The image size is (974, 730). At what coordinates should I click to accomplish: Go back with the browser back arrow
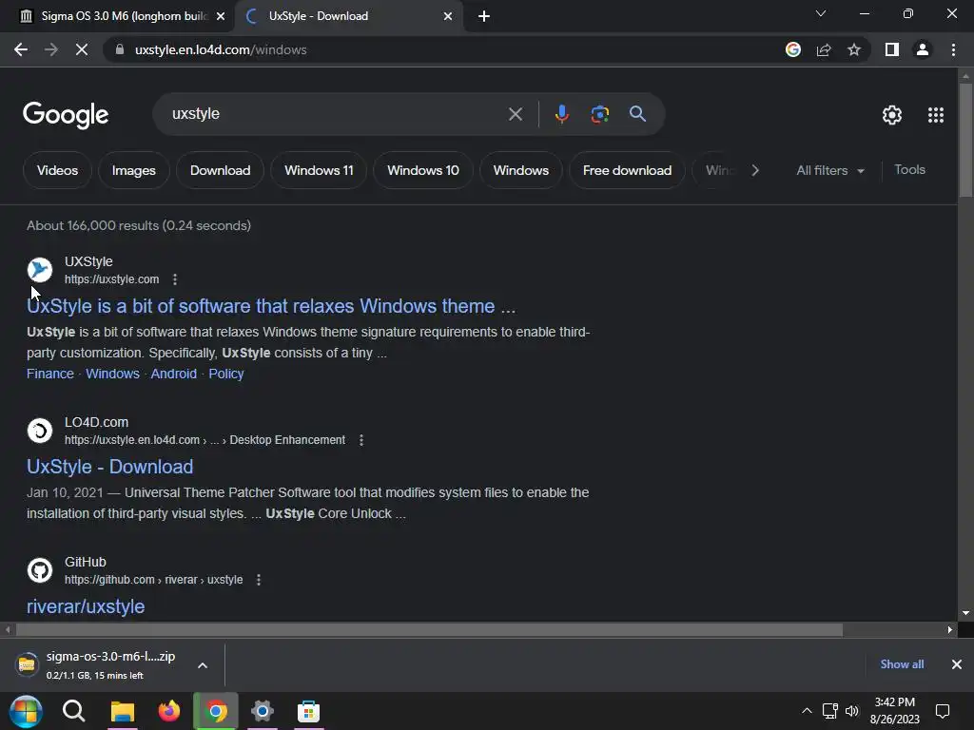pyautogui.click(x=21, y=49)
